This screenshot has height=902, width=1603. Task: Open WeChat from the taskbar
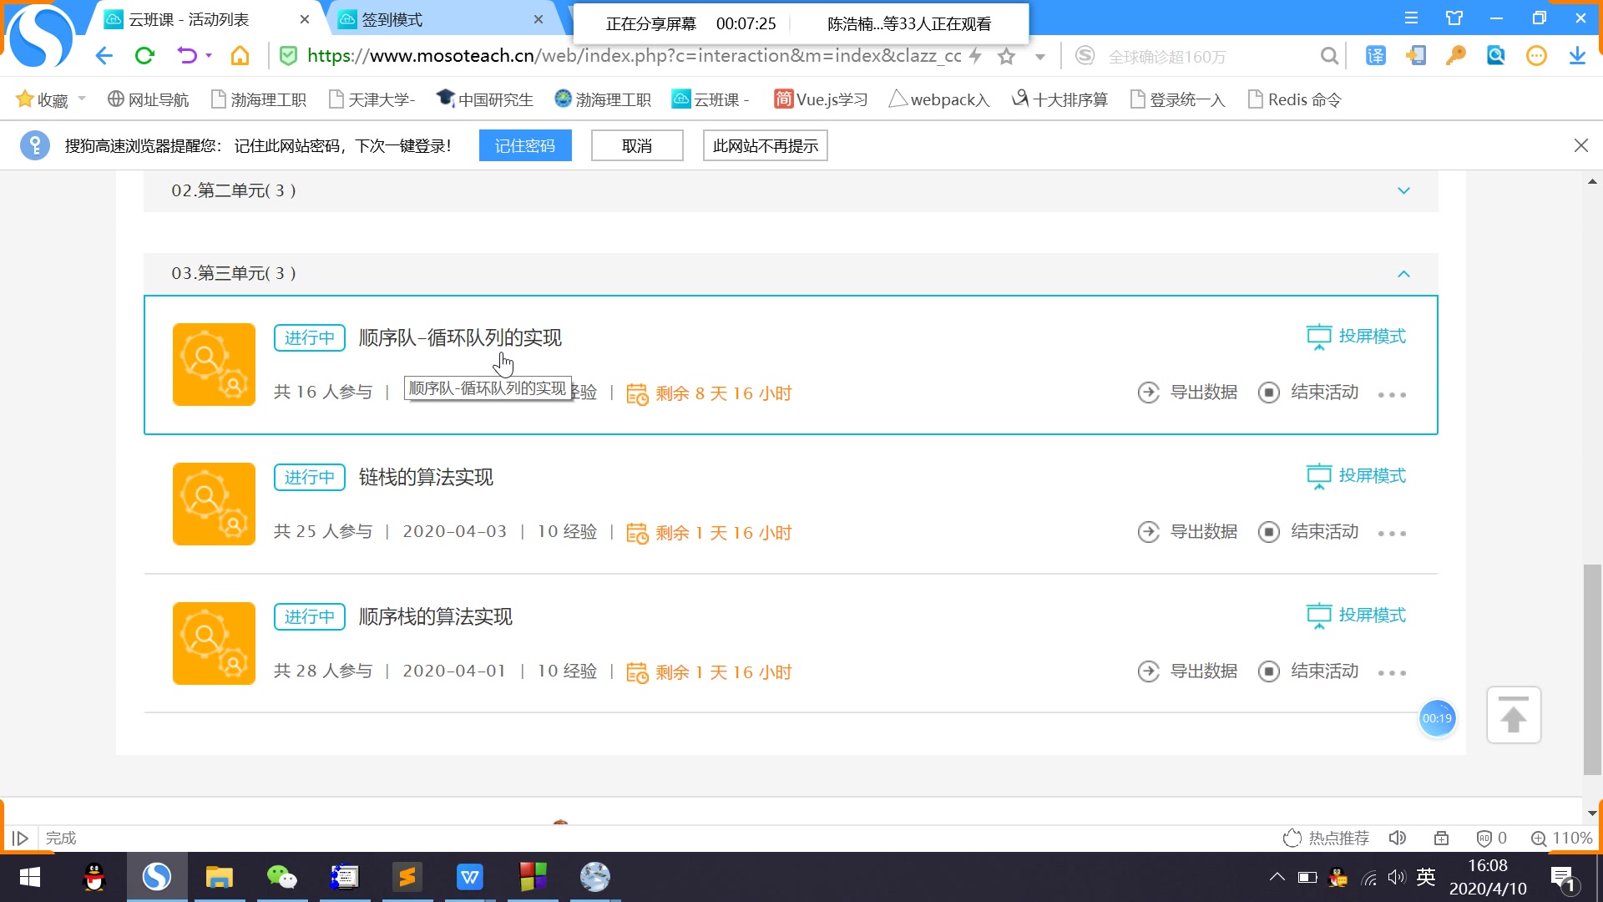click(282, 878)
